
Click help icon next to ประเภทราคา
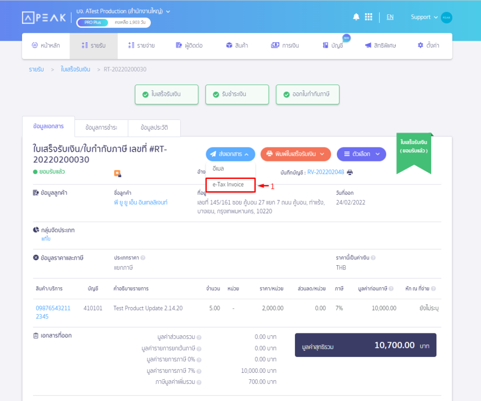[143, 258]
